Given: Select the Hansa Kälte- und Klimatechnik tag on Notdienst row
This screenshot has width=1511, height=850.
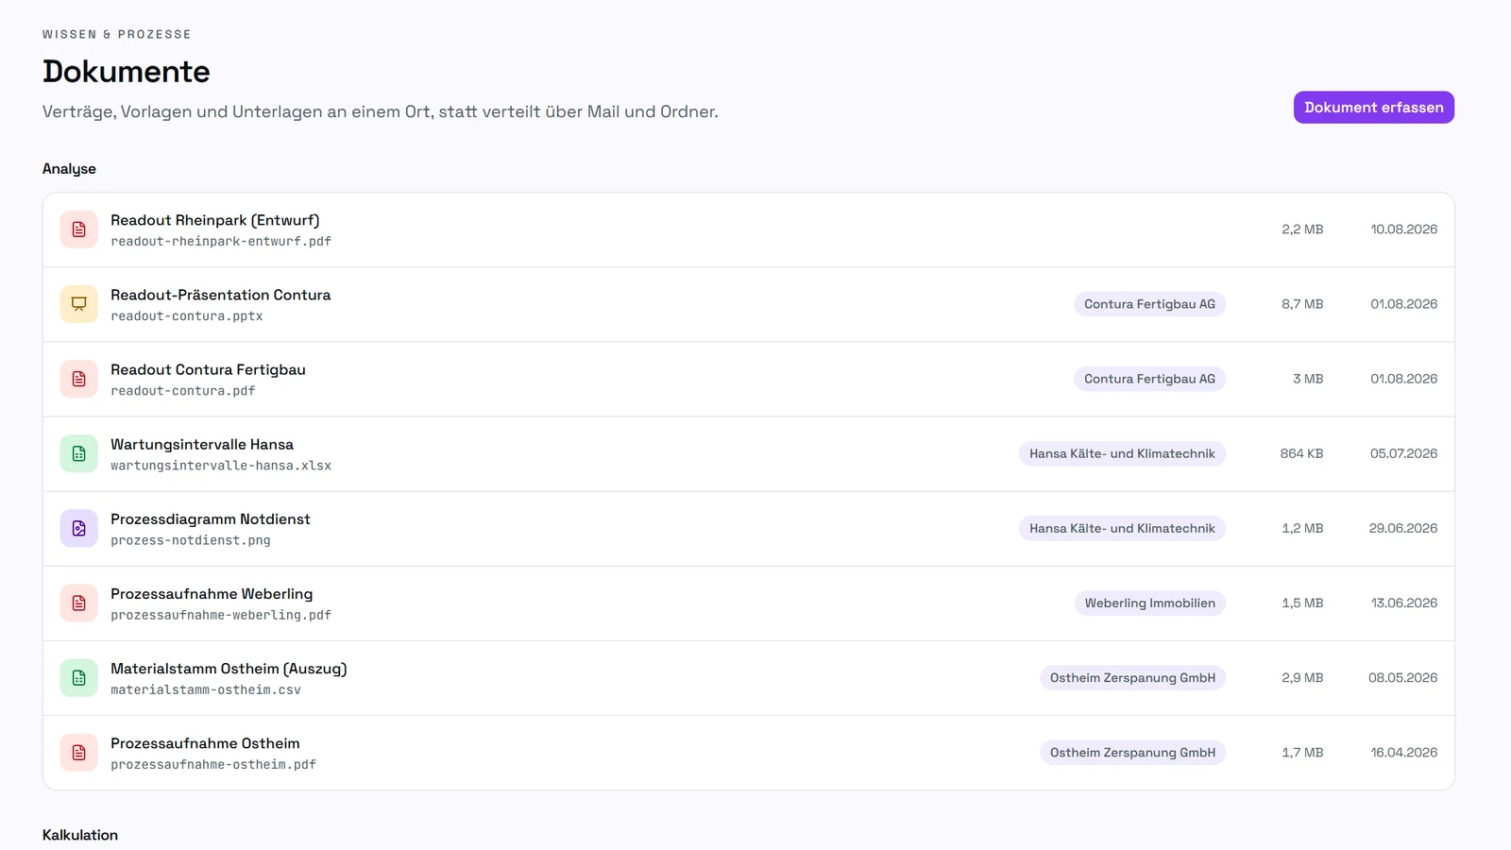Looking at the screenshot, I should pos(1122,528).
